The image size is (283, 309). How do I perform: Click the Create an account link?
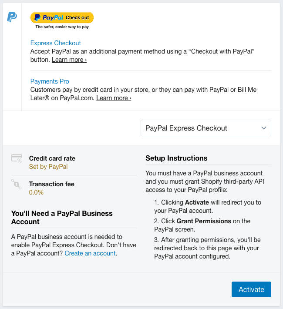tap(90, 253)
